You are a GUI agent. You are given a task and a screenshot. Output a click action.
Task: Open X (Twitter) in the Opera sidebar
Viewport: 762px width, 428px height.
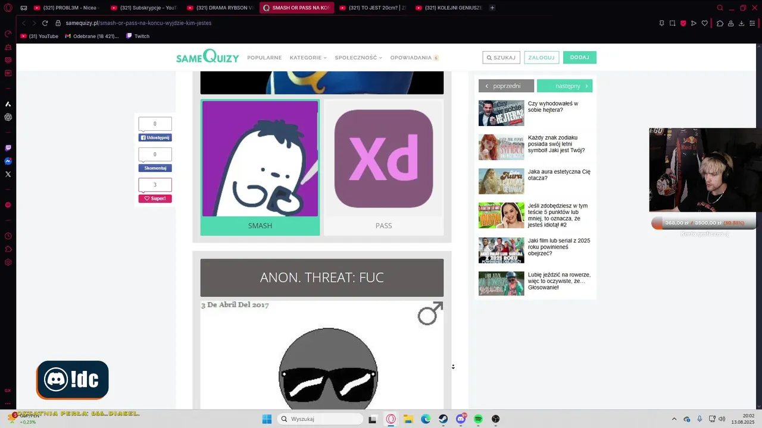click(x=8, y=174)
